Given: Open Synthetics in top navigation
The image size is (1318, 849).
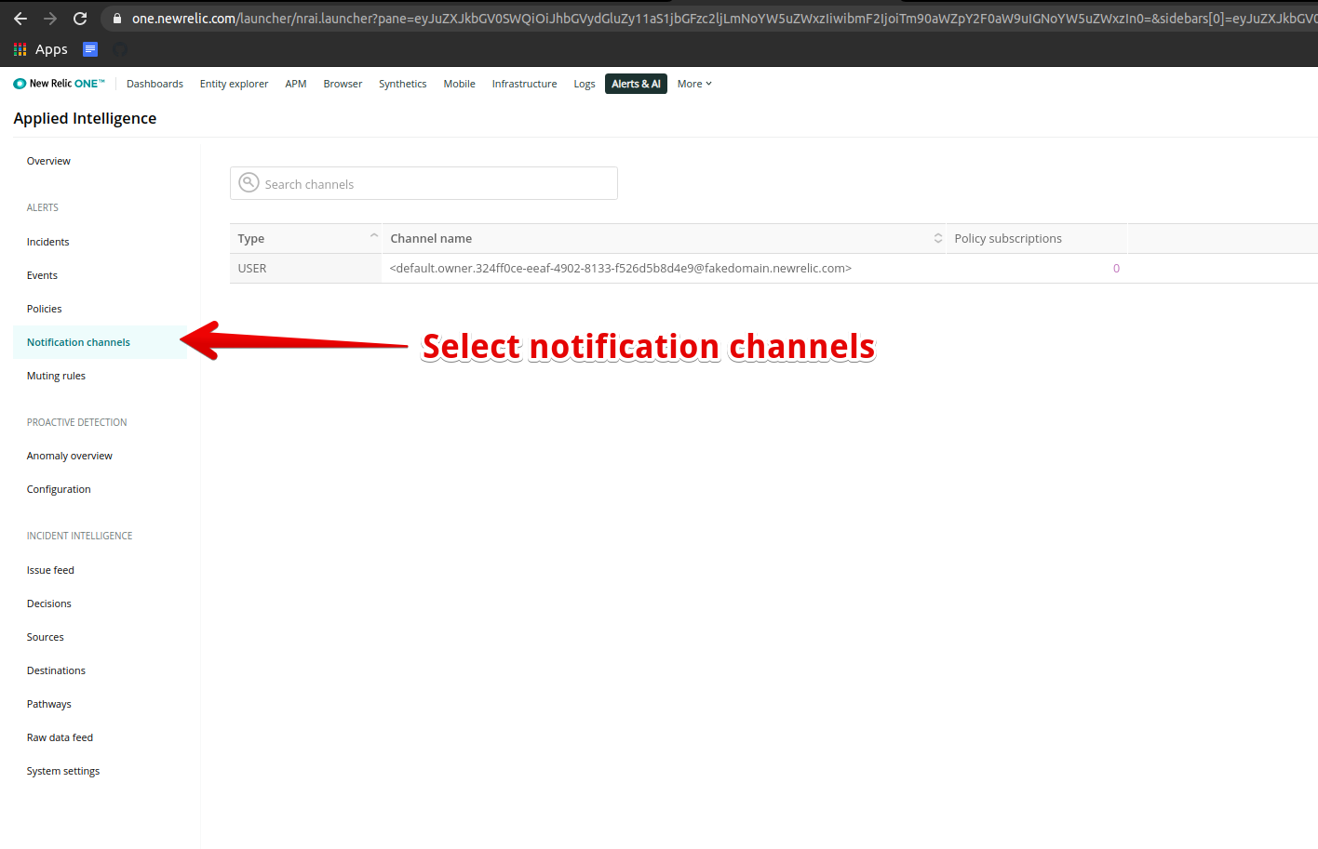Looking at the screenshot, I should (x=403, y=84).
